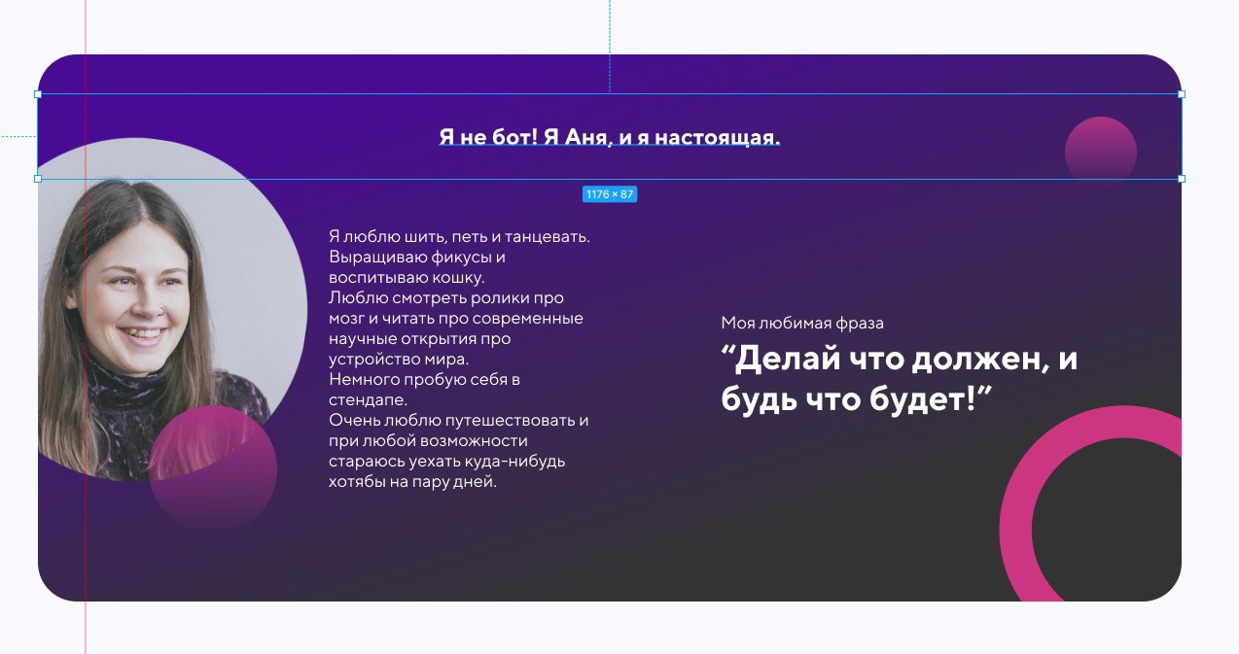Viewport: 1239px width, 654px height.
Task: Click the bottom-right selection resize handle
Action: [1182, 179]
